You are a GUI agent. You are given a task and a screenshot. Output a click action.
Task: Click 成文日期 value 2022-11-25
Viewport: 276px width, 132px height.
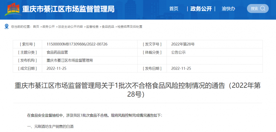56,68
